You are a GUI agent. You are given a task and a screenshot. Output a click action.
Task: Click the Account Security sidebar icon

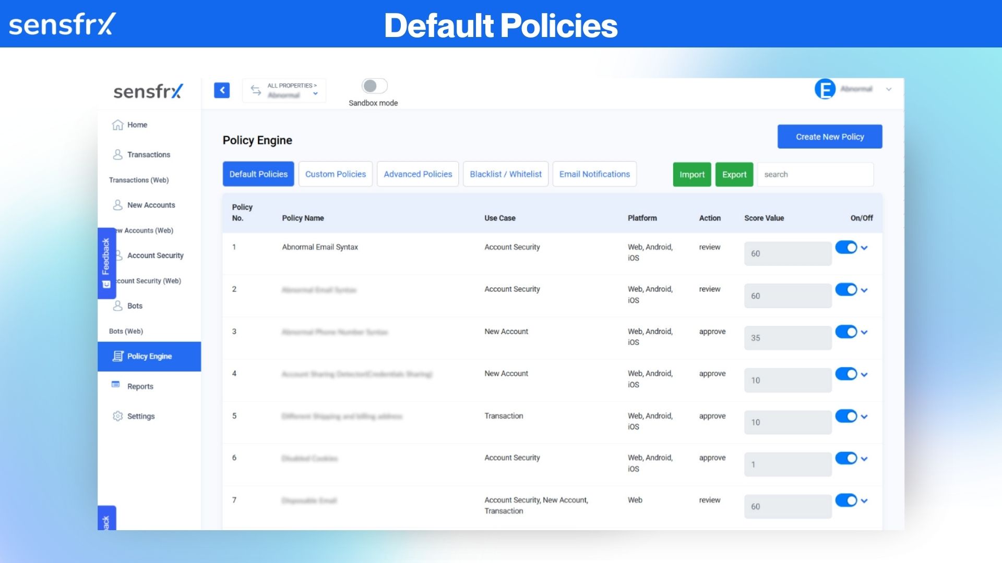[x=117, y=255]
